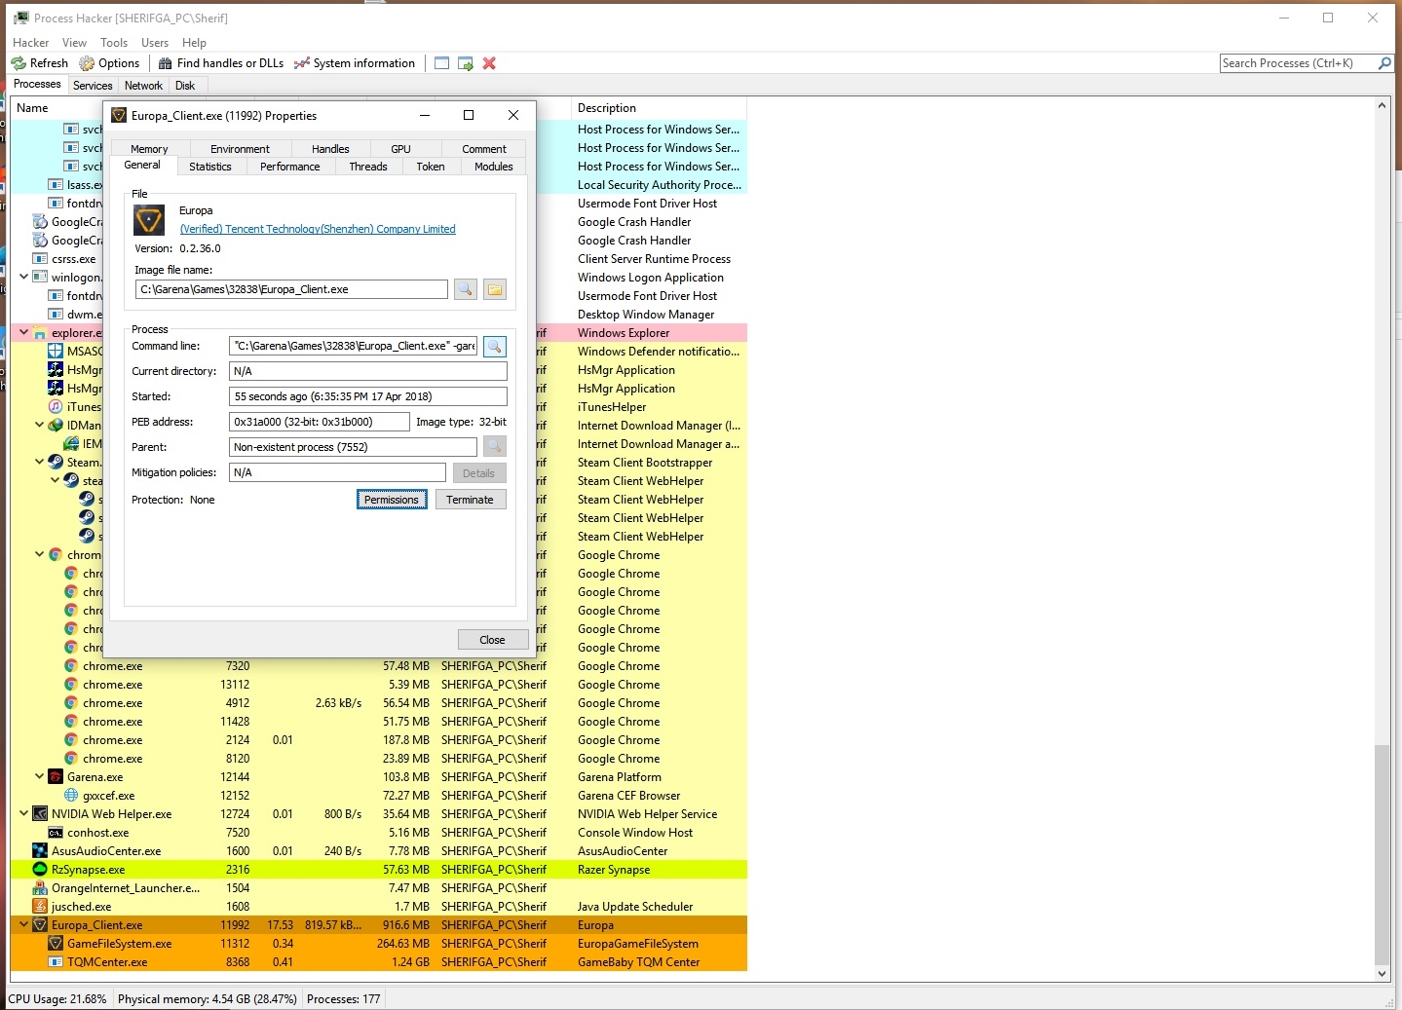Open the Threads tab in Properties
The height and width of the screenshot is (1010, 1402).
[x=368, y=167]
